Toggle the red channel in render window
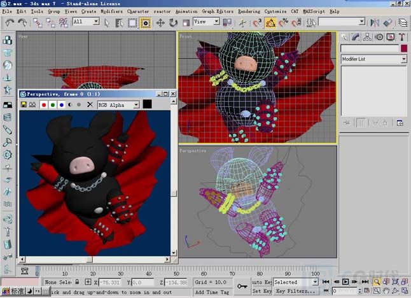Image resolution: width=411 pixels, height=298 pixels. point(44,105)
